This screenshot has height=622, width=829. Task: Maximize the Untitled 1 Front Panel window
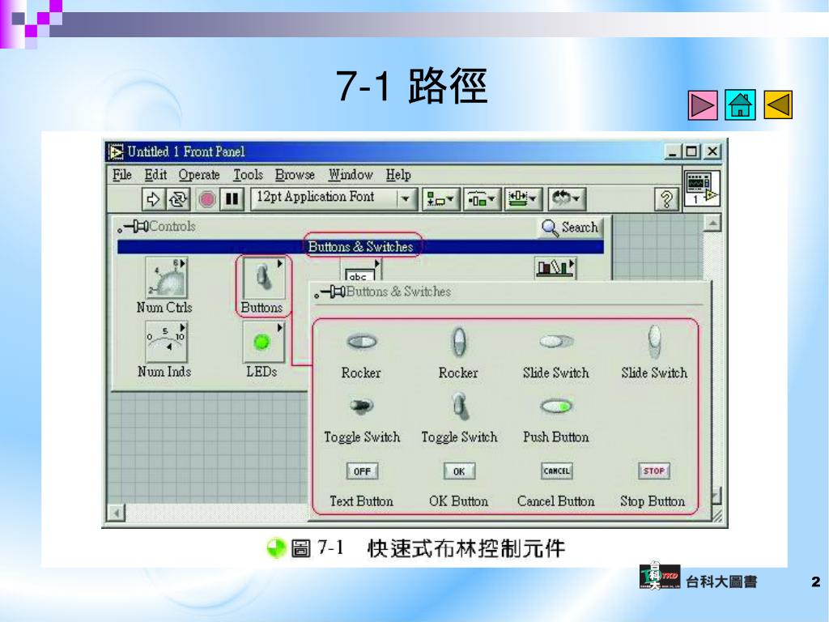(x=691, y=151)
